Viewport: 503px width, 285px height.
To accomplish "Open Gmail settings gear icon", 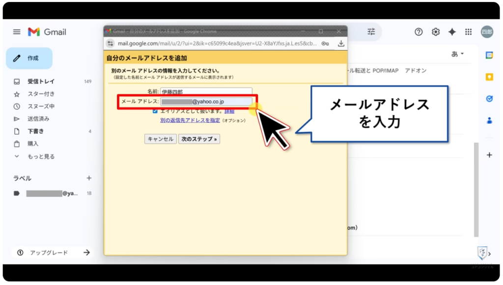I will click(x=435, y=32).
